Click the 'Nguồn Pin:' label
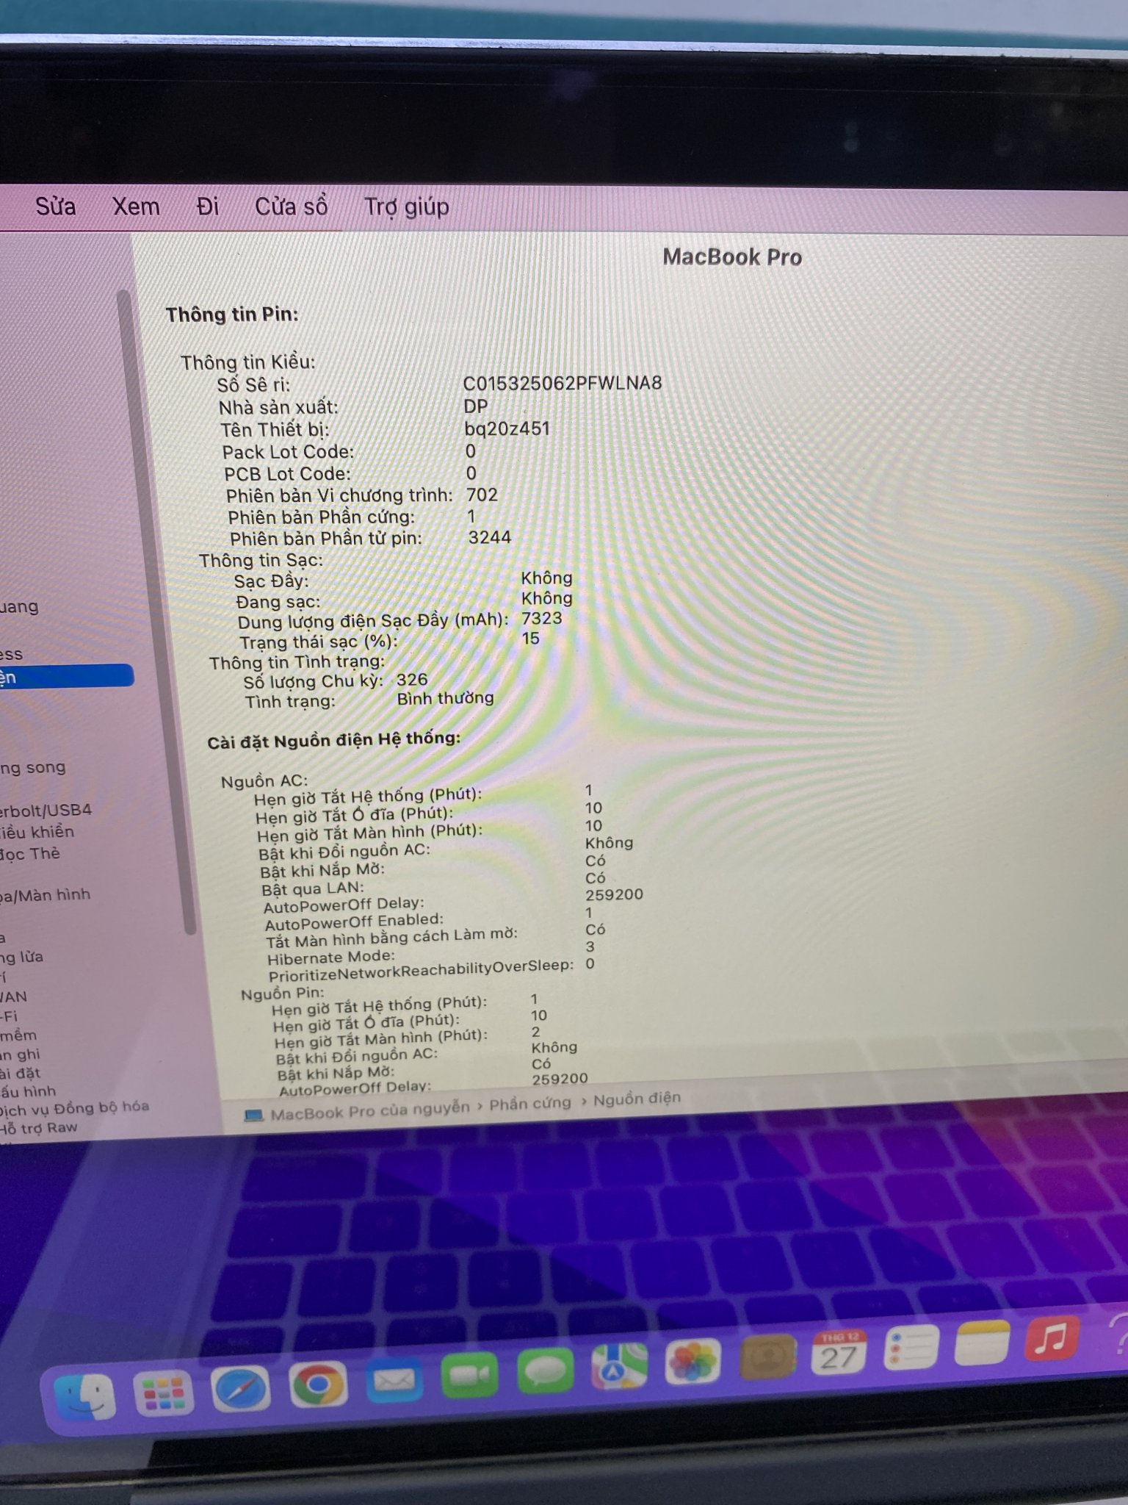This screenshot has height=1505, width=1128. (x=283, y=994)
